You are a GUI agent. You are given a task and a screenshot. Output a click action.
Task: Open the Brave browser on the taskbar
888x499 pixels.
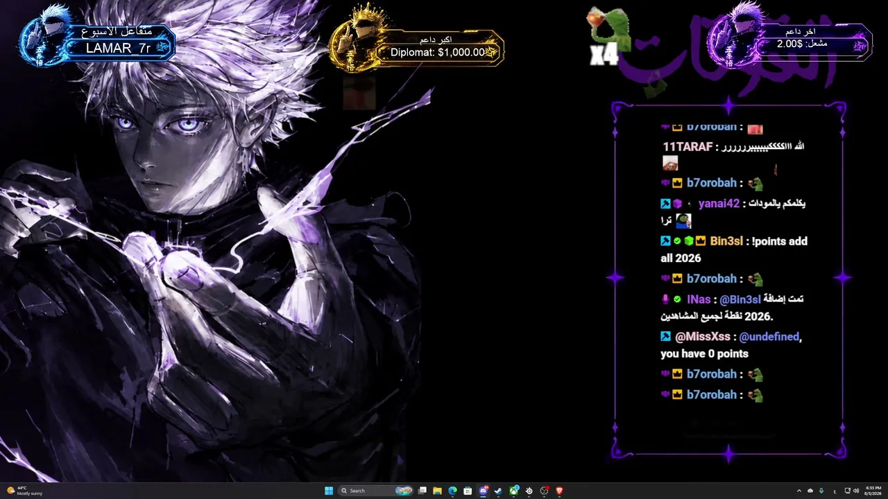click(x=559, y=491)
